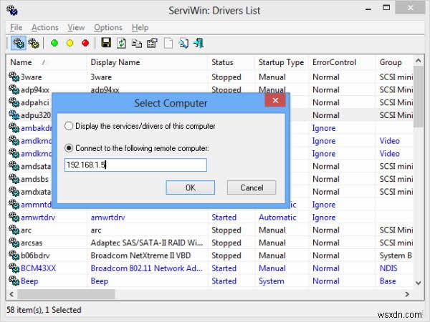This screenshot has width=430, height=322.
Task: Click the Copy selected items icon
Action: click(137, 43)
